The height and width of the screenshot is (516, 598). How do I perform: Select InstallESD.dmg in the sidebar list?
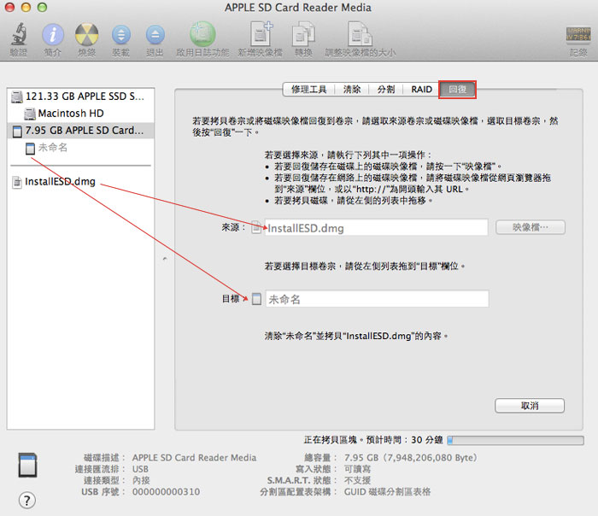pos(80,181)
